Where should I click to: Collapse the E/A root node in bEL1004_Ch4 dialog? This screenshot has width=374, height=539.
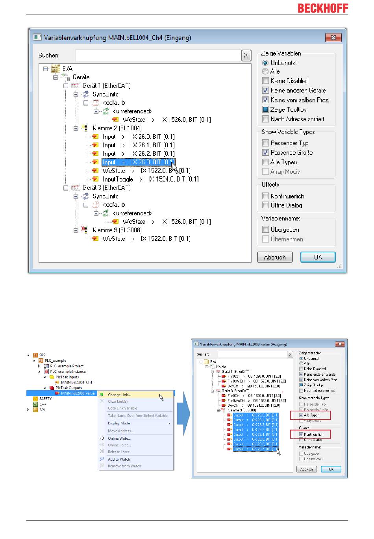click(x=46, y=69)
